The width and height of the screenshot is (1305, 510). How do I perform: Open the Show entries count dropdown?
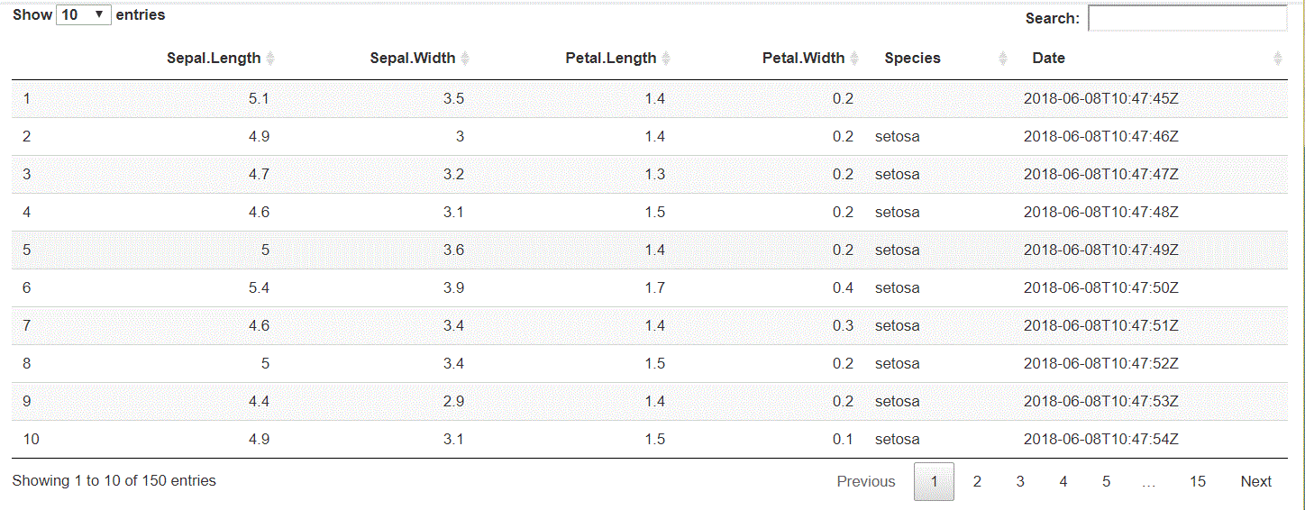[x=84, y=15]
